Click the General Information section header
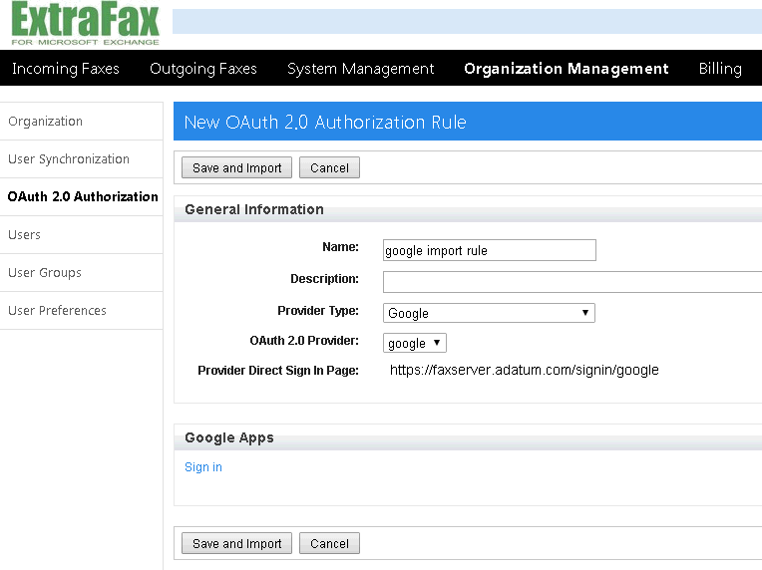 (x=254, y=209)
